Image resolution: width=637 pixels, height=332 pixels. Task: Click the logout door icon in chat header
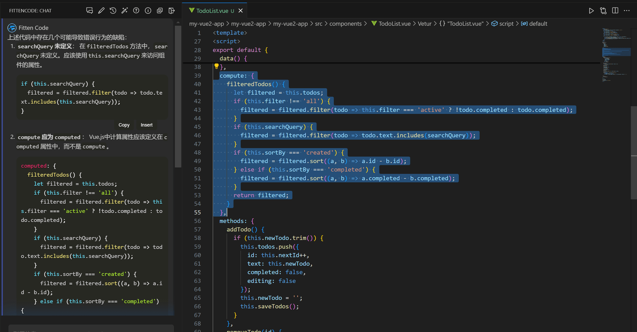tap(172, 11)
